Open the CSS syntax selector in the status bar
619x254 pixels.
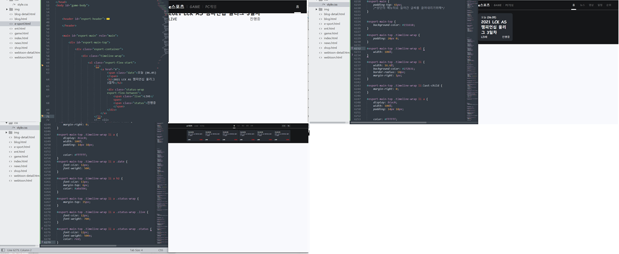[161, 250]
